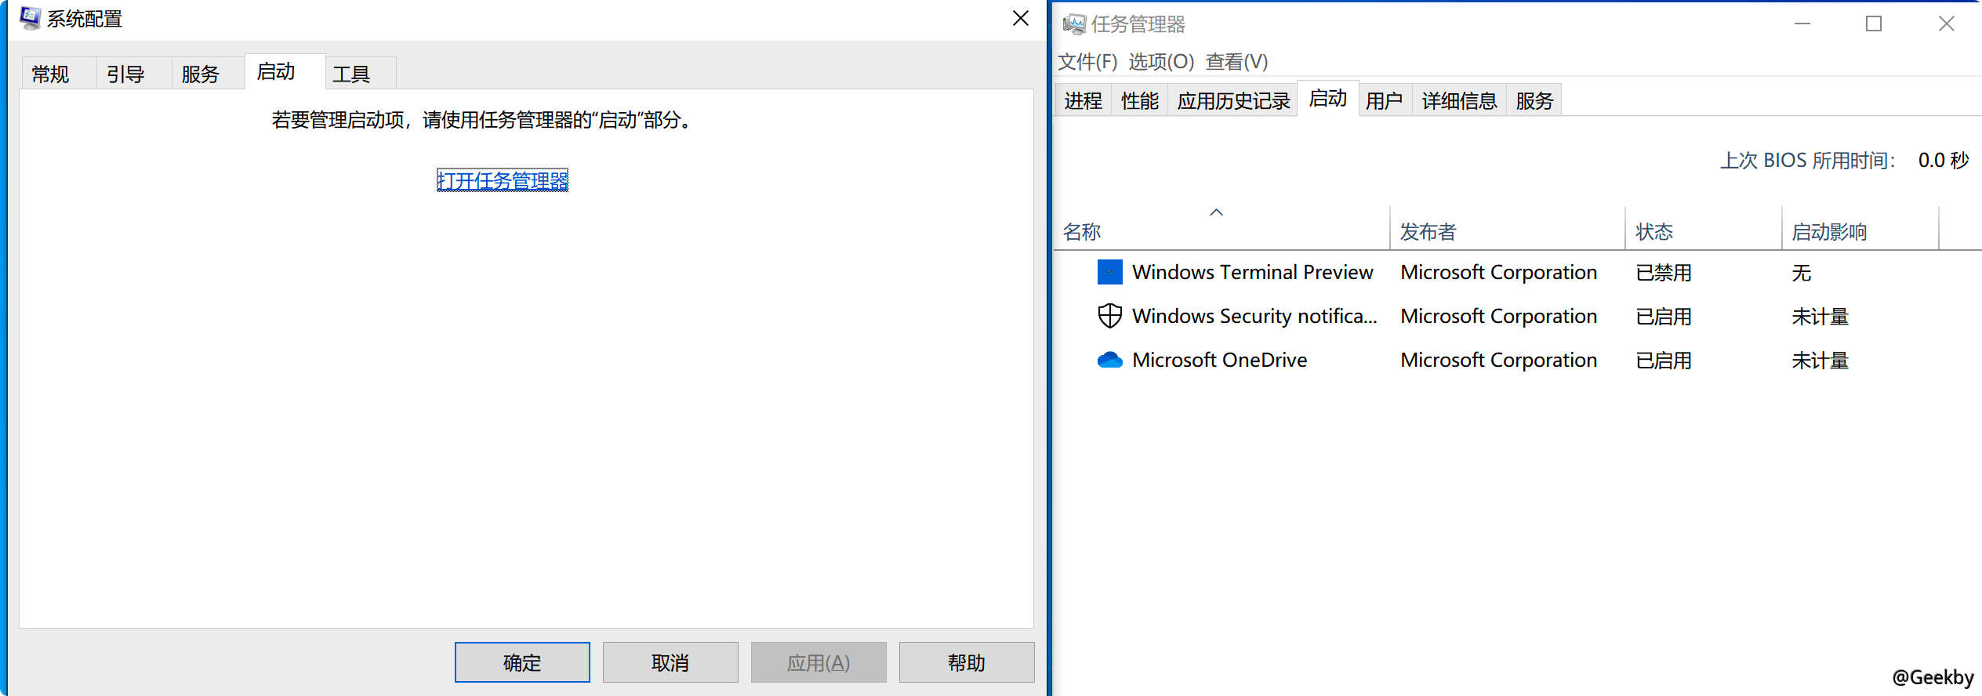Viewport: 1982px width, 696px height.
Task: Sort by the 名称 column sort arrow
Action: (1217, 212)
